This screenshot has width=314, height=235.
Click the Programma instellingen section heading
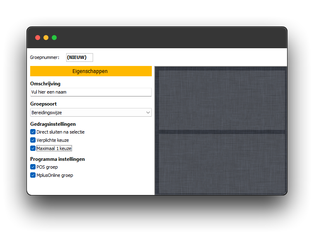click(58, 159)
